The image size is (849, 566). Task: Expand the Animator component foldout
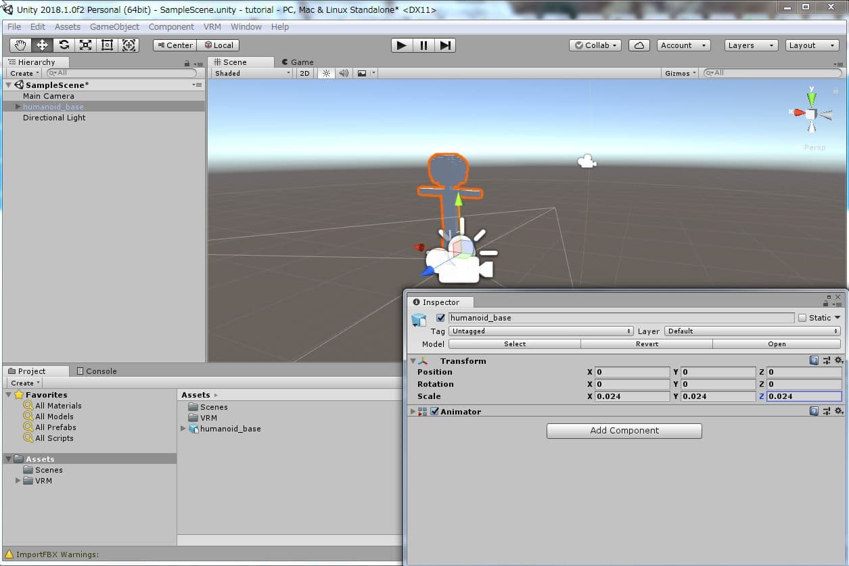point(413,411)
